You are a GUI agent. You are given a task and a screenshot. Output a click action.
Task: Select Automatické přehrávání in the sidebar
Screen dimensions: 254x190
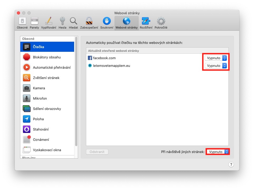pyautogui.click(x=47, y=67)
